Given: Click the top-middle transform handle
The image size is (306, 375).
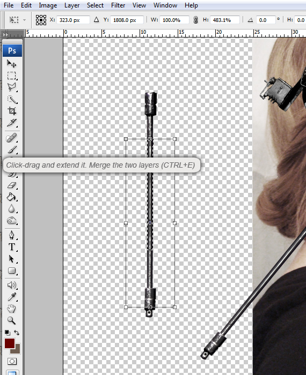Looking at the screenshot, I should 150,139.
